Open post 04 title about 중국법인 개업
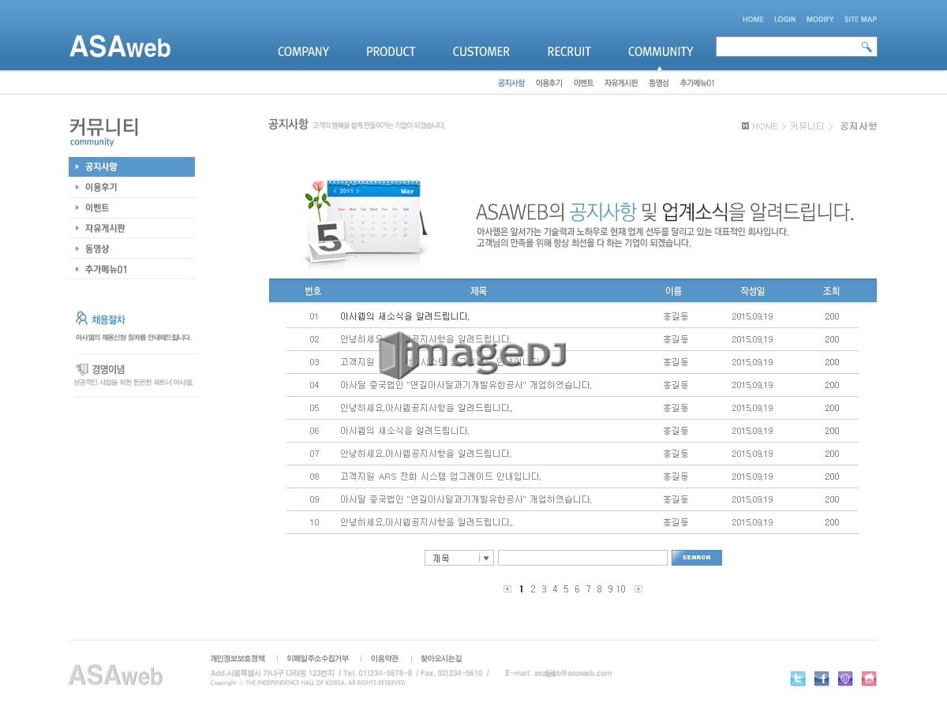 coord(466,385)
